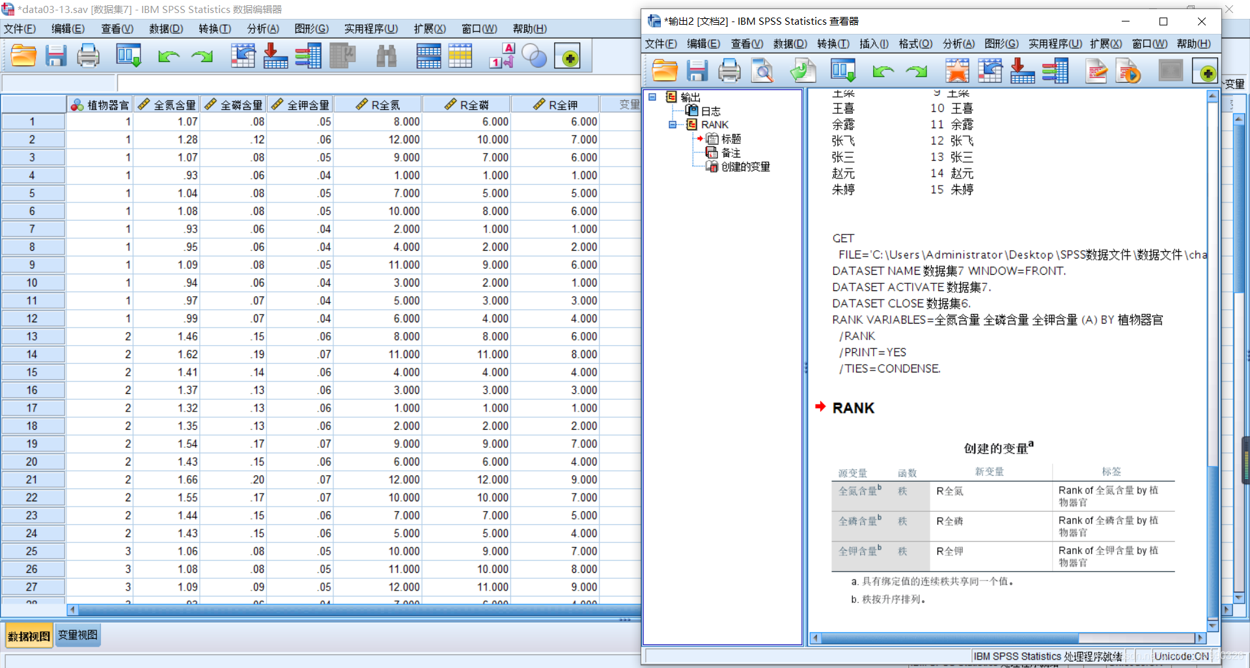
Task: Open 图形(G) menu in Data Editor
Action: pyautogui.click(x=312, y=29)
